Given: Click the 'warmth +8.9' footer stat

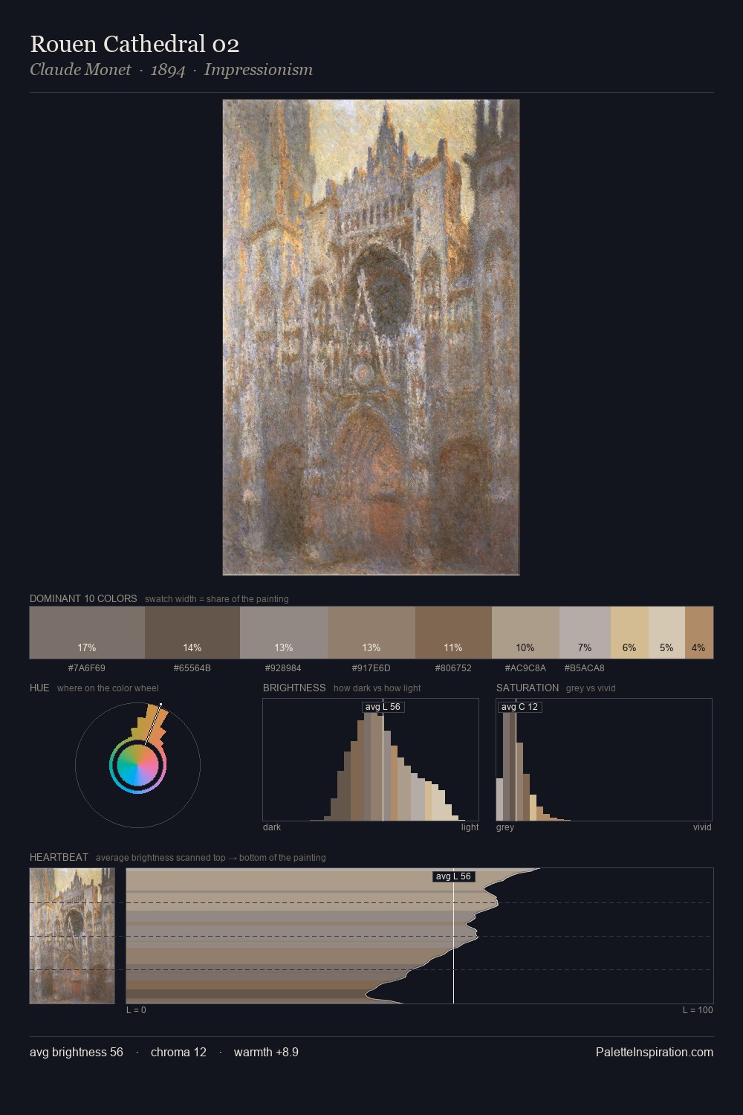Looking at the screenshot, I should [266, 1052].
